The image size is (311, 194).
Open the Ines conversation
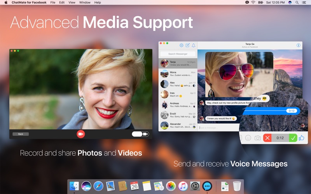coord(178,94)
